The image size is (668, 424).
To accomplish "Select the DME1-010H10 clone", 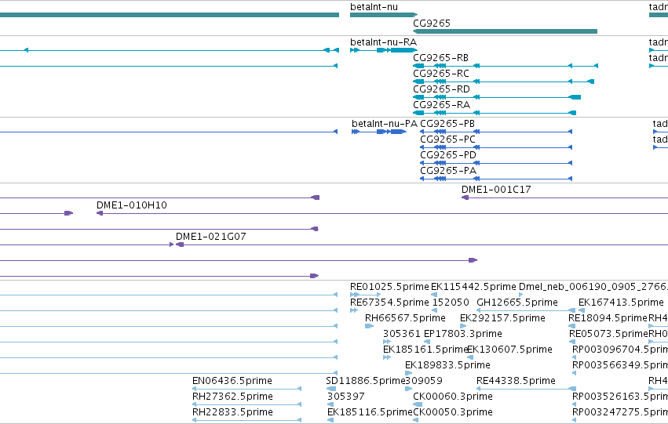I will pyautogui.click(x=132, y=205).
